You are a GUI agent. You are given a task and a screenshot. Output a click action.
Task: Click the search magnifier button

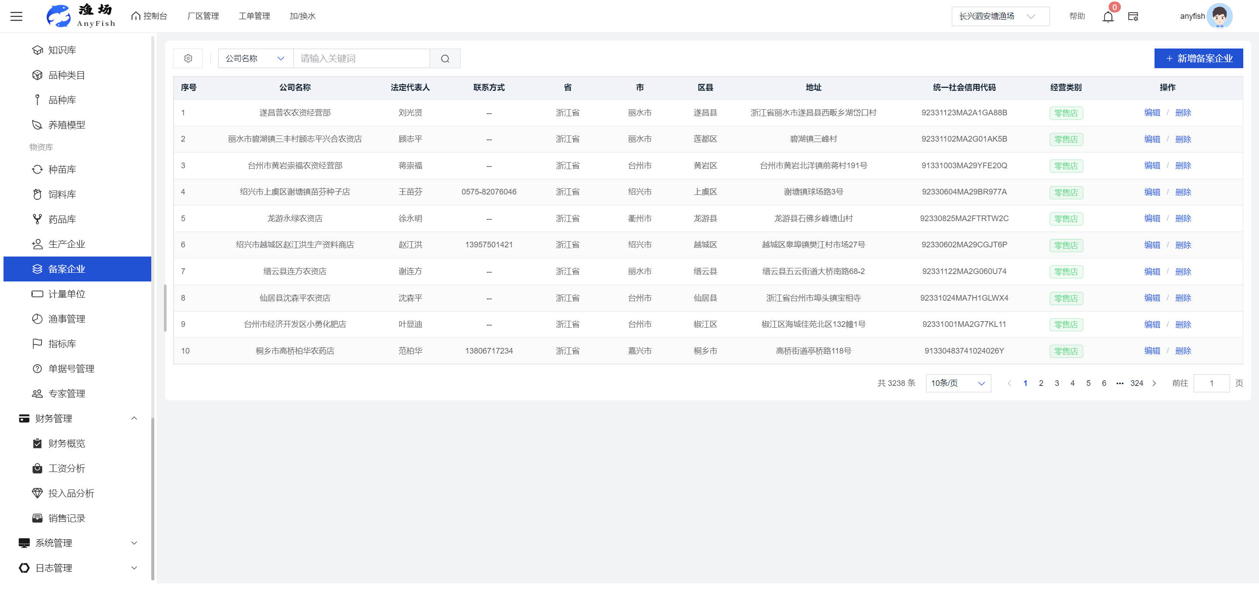pos(445,59)
